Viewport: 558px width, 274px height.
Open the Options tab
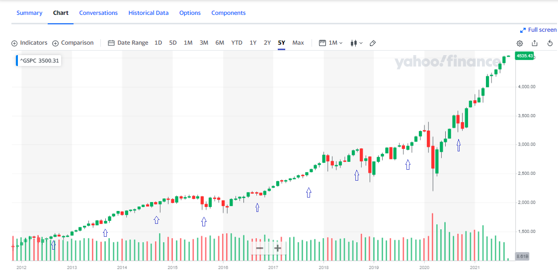pos(190,13)
